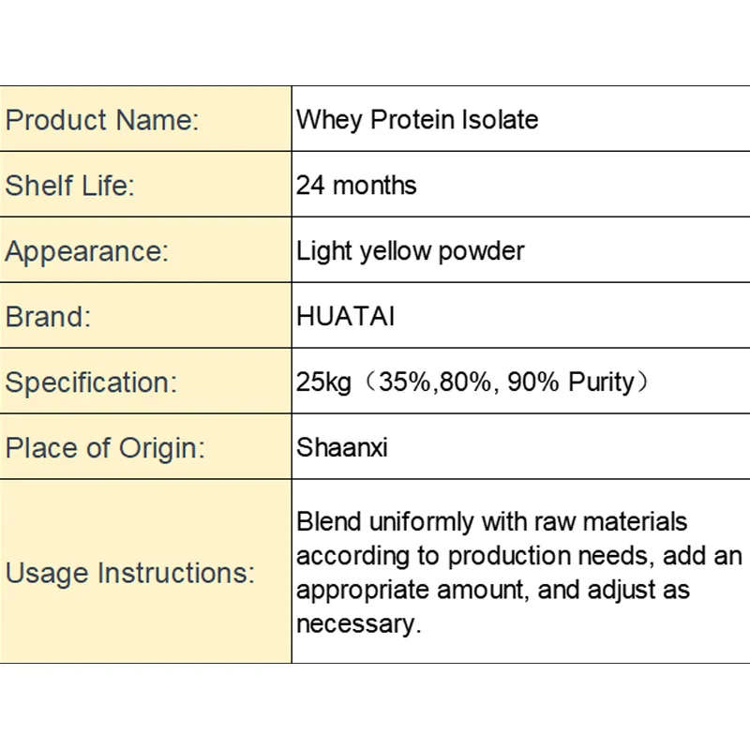Click the text "according to production needs"
Viewport: 750px width, 750px height.
click(x=472, y=556)
